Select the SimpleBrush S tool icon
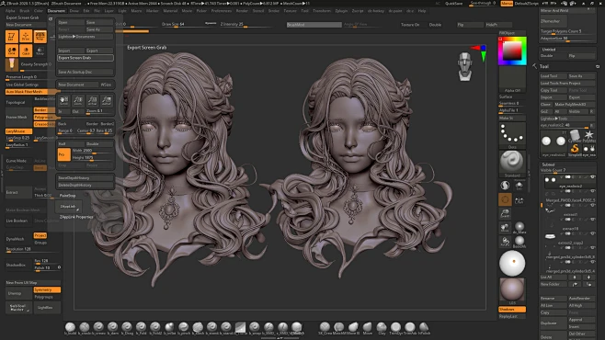The height and width of the screenshot is (340, 605). [575, 149]
